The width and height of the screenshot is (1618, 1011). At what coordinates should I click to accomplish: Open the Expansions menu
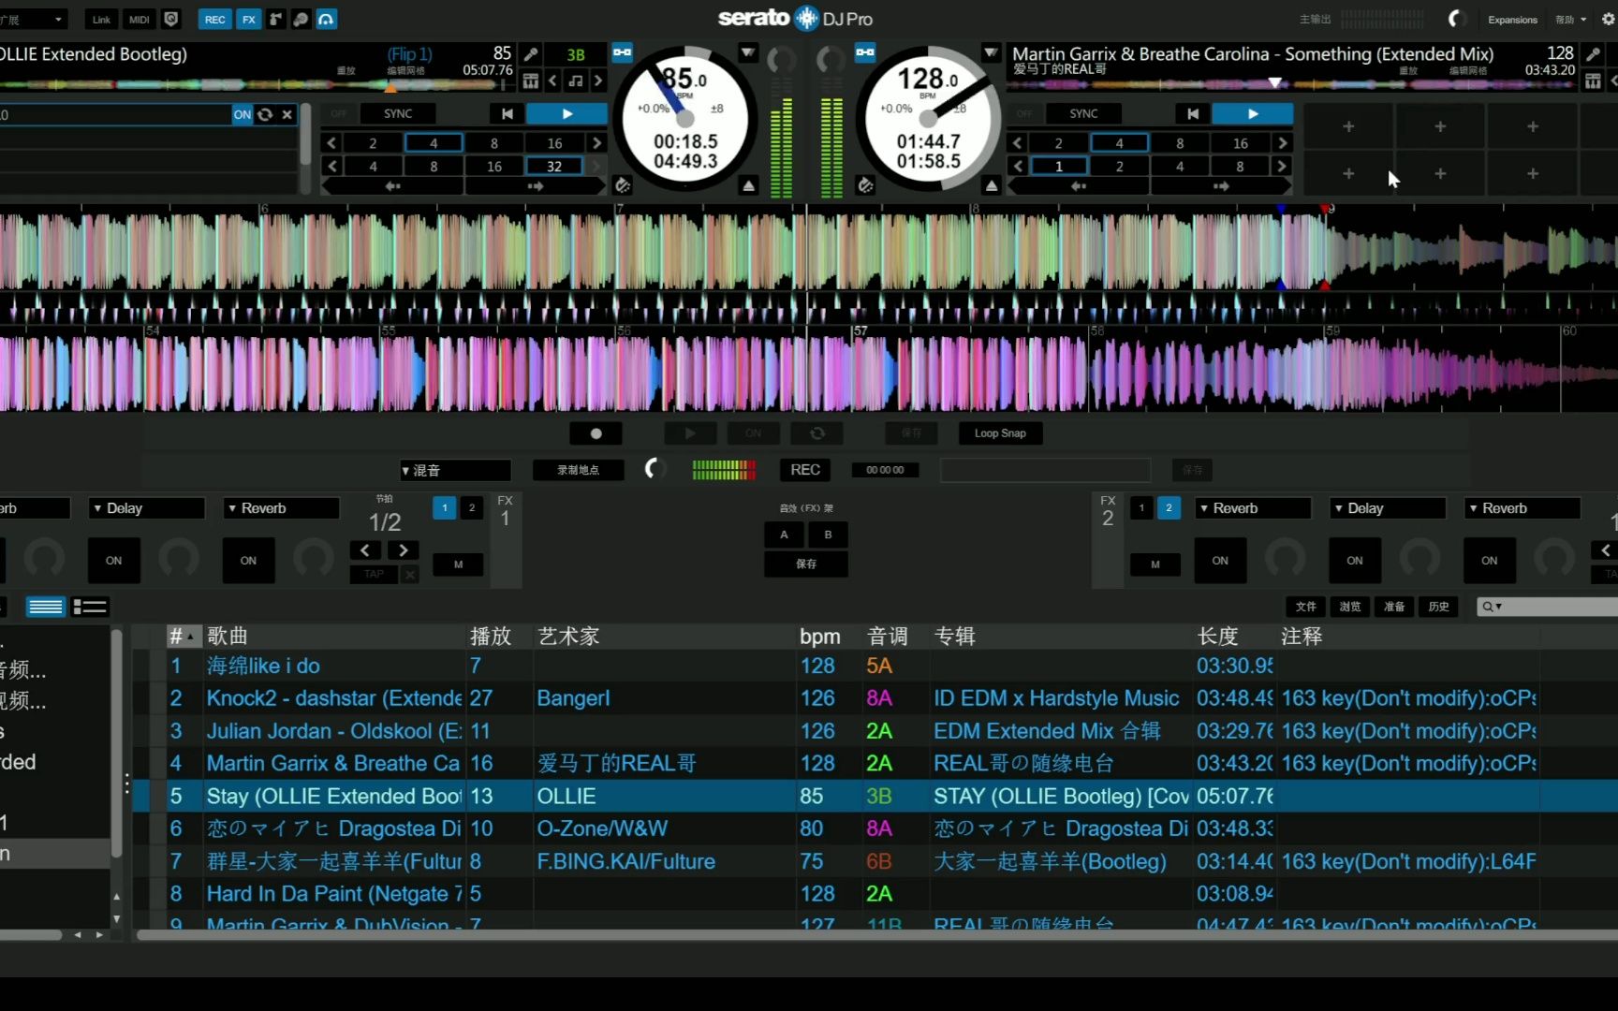coord(1512,20)
